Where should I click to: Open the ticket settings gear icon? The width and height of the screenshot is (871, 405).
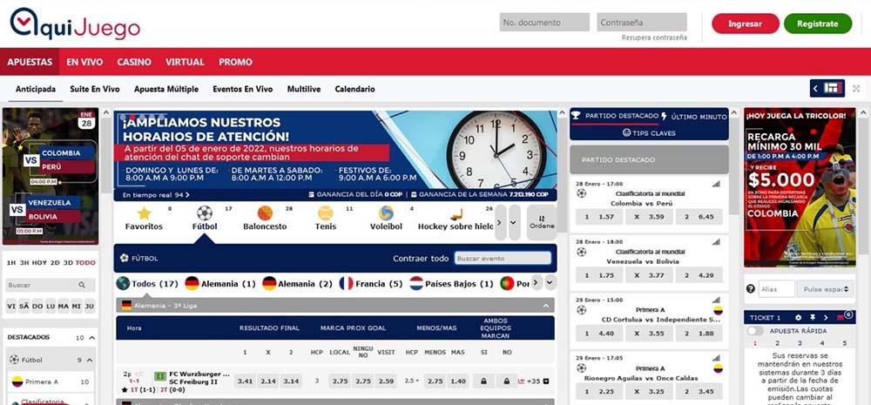coord(798,318)
